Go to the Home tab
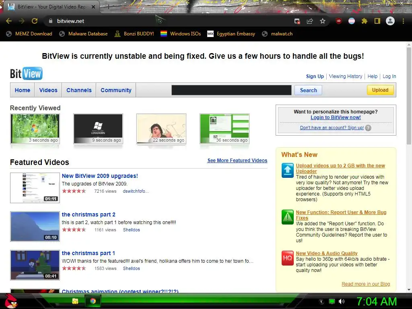 pyautogui.click(x=23, y=90)
